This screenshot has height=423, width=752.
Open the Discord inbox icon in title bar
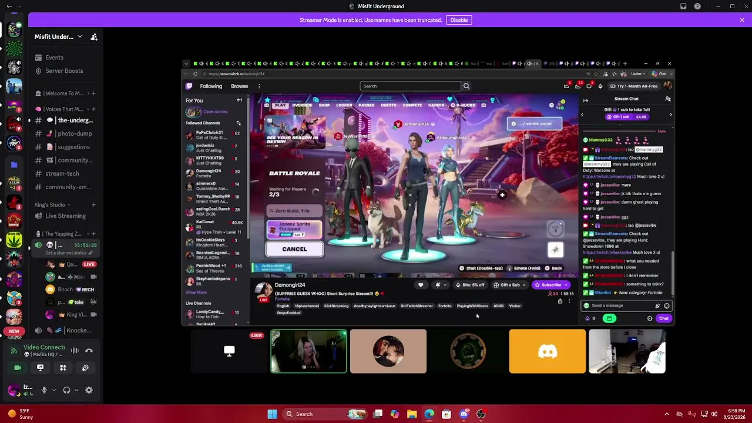click(x=683, y=6)
